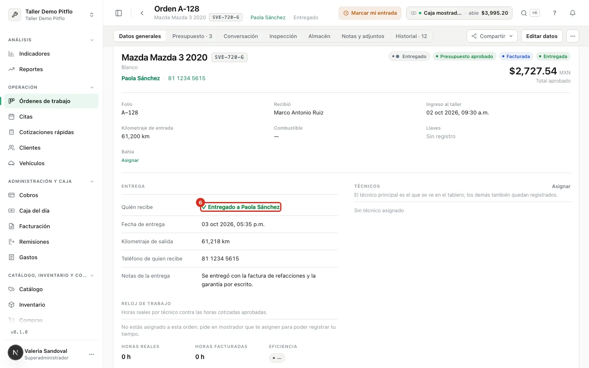This screenshot has width=589, height=368.
Task: Click the Inventario box icon
Action: (x=11, y=305)
